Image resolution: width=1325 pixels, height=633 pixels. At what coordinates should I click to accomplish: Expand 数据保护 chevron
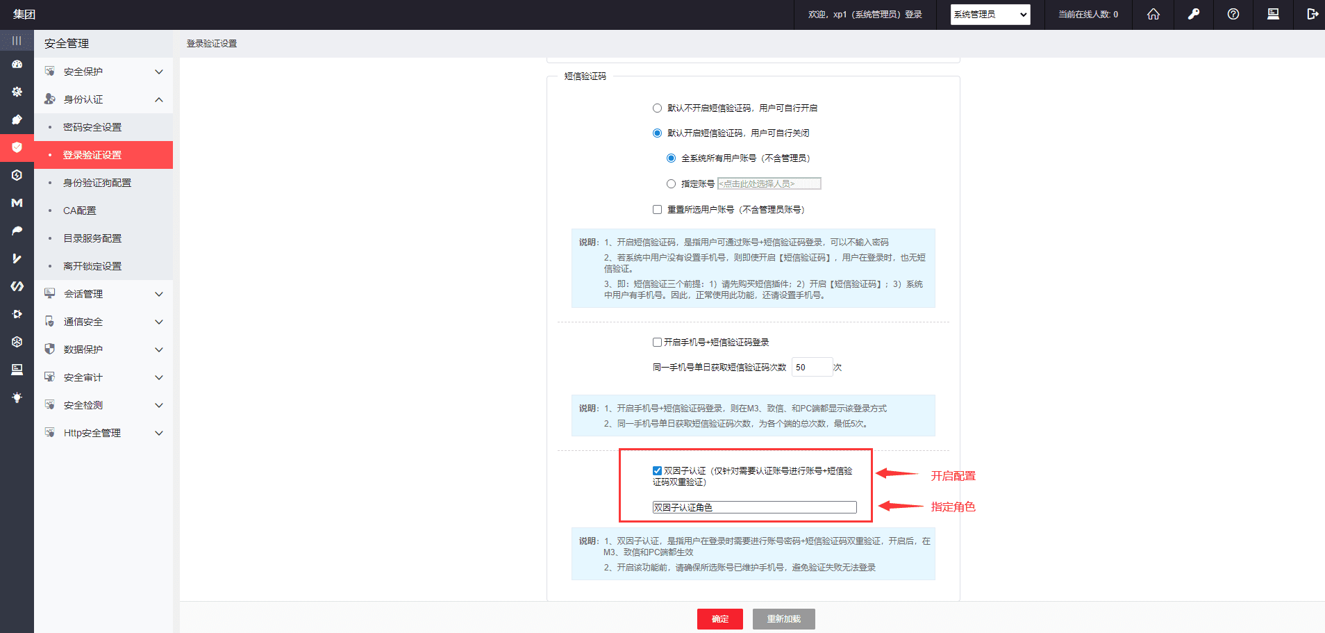pos(159,350)
